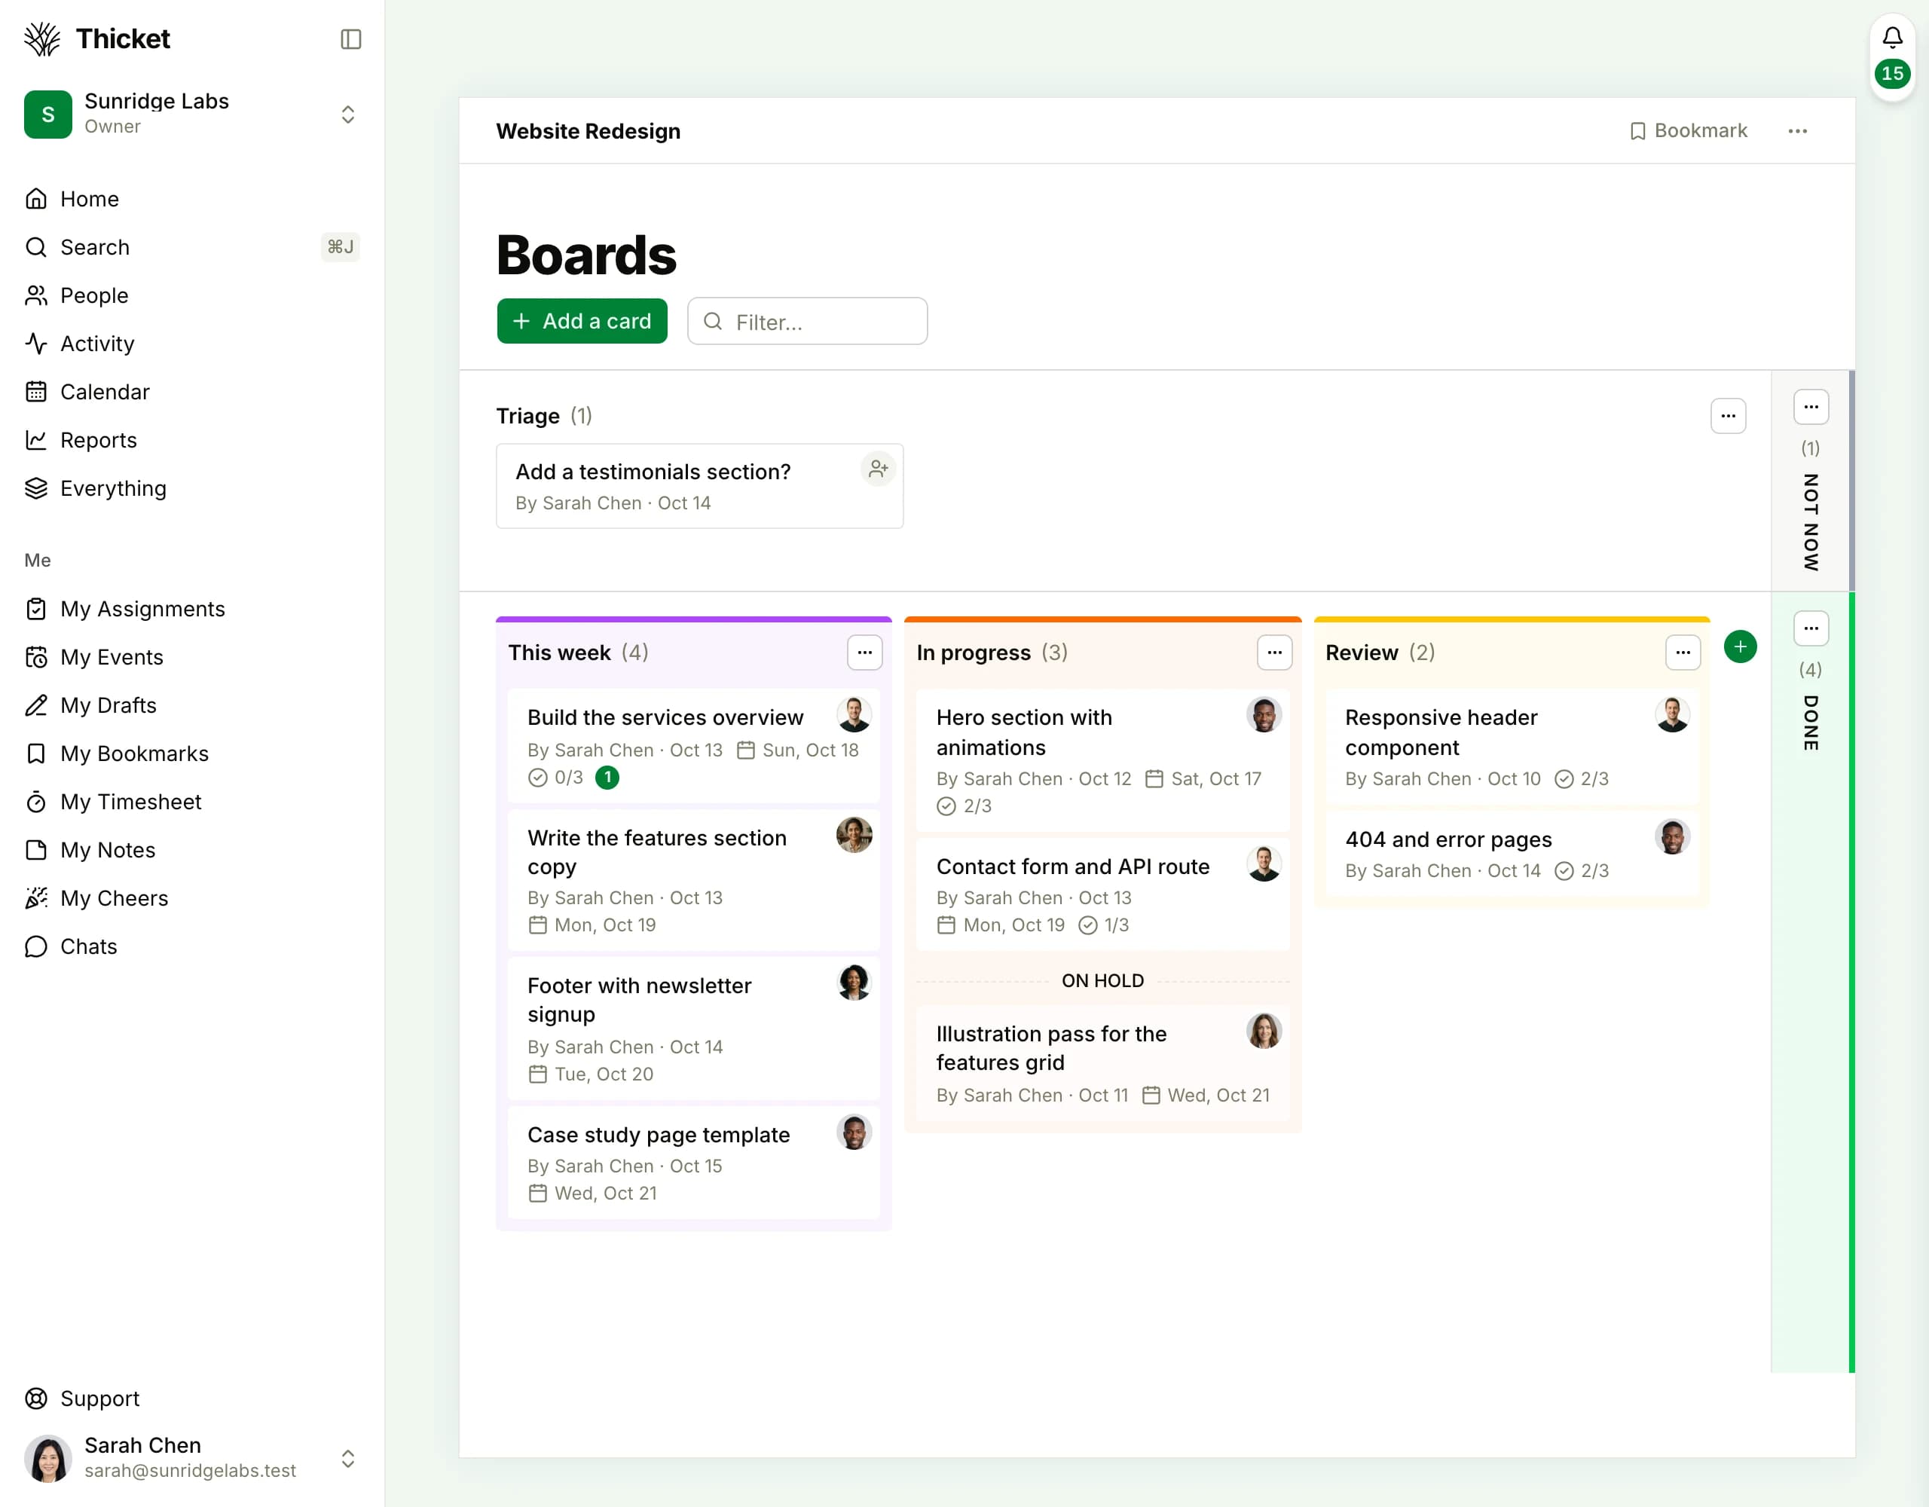1929x1507 pixels.
Task: Click the Support lifebuoy icon
Action: pos(36,1398)
